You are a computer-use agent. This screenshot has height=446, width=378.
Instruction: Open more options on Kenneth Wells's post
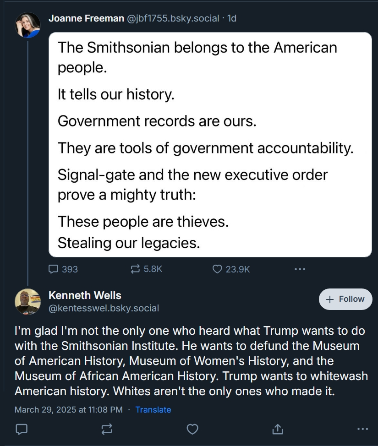pyautogui.click(x=362, y=429)
